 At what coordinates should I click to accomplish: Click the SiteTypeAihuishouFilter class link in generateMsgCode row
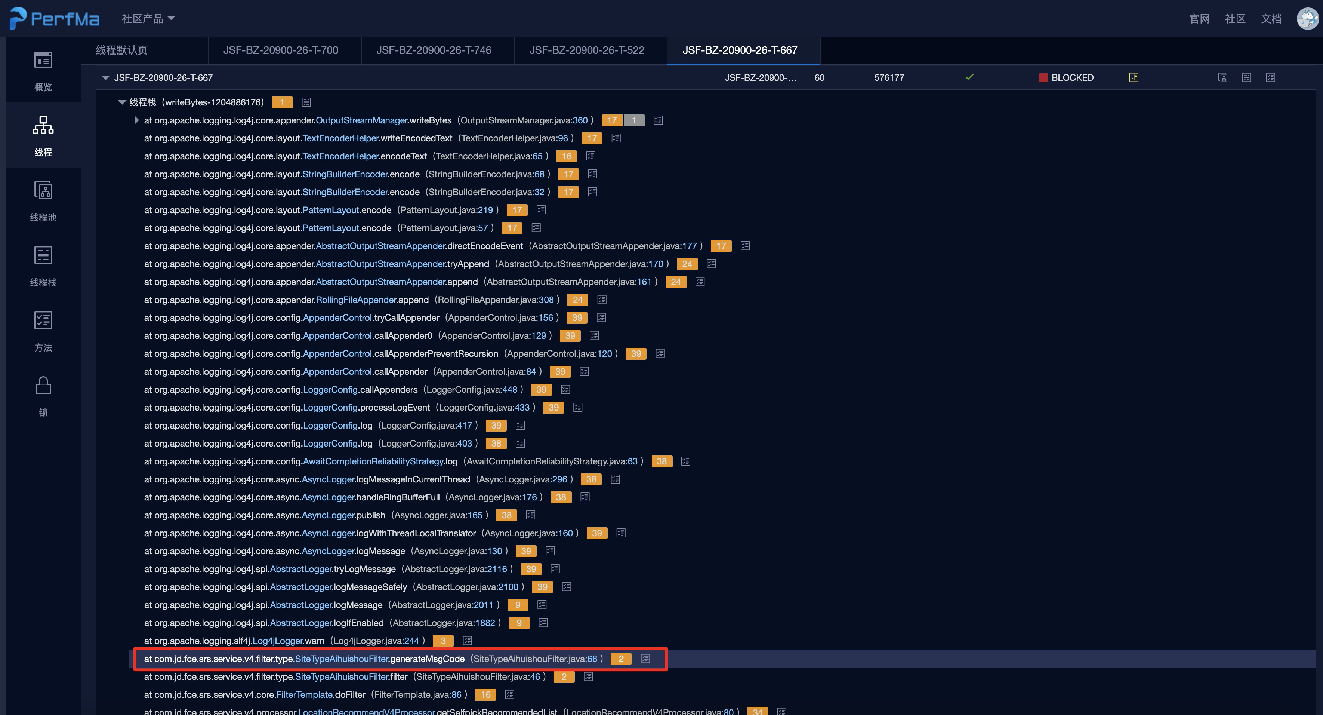(342, 659)
